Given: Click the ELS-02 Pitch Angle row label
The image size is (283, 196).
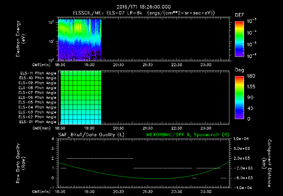Looking at the screenshot, I should click(38, 117).
